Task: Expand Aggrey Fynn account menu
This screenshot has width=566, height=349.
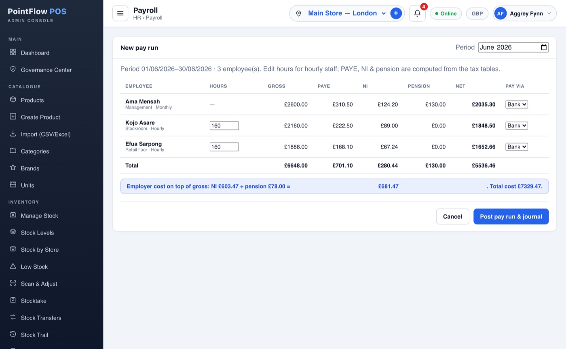Action: tap(524, 13)
